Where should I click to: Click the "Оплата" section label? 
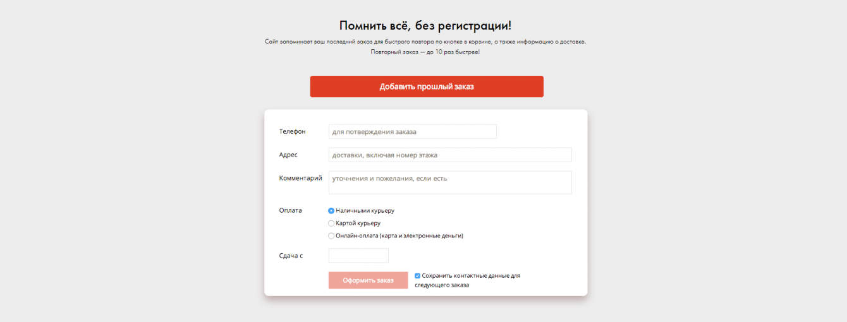coord(290,210)
